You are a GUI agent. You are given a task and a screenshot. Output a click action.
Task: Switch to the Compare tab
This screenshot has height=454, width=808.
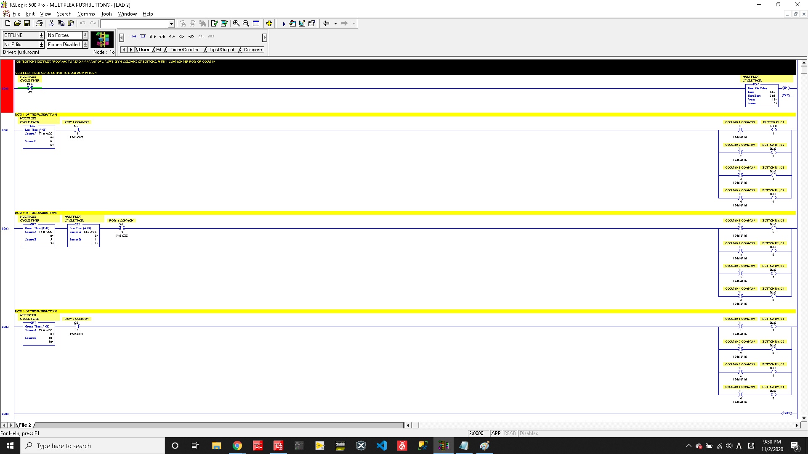[x=252, y=50]
